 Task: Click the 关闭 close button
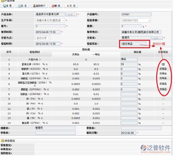point(71,6)
